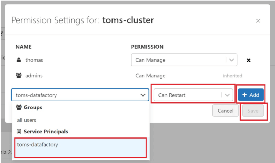Choose toms-datafactory from Service Principals list
The image size is (275, 163).
pyautogui.click(x=38, y=145)
